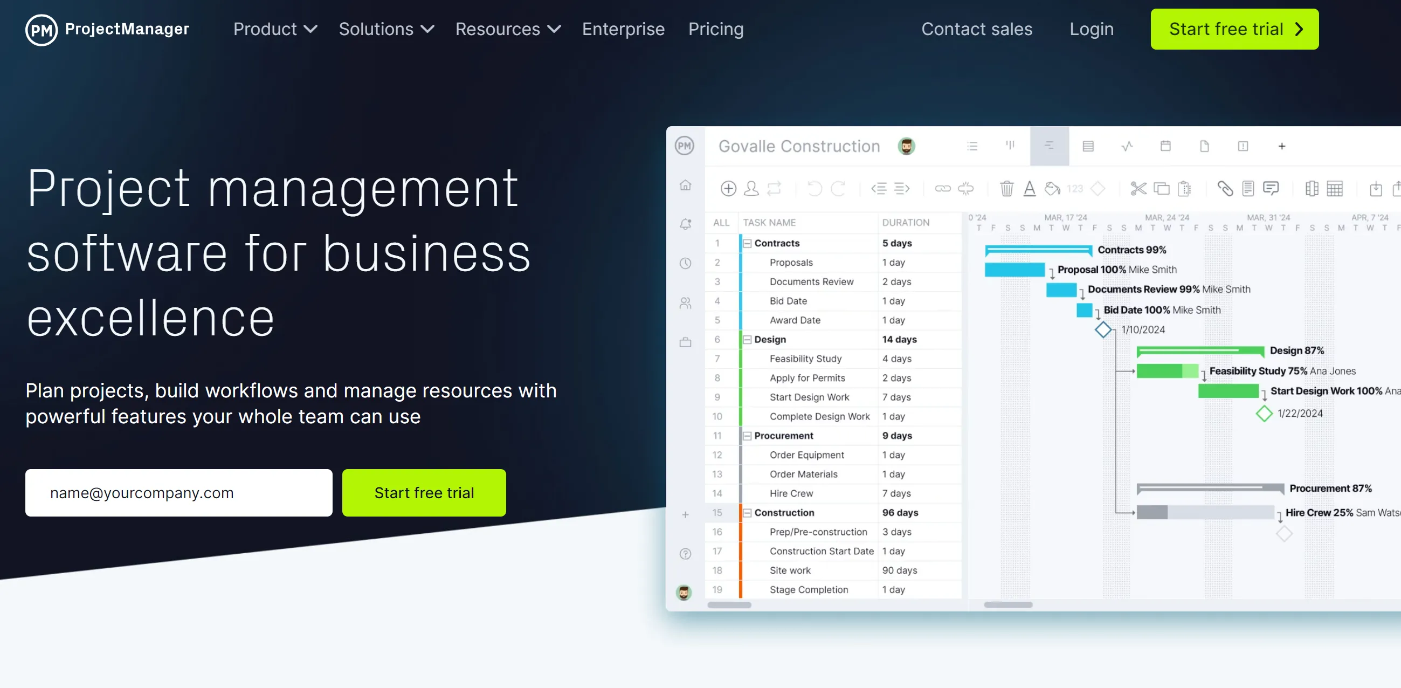1401x688 pixels.
Task: Click the Start free trial button
Action: [1237, 30]
